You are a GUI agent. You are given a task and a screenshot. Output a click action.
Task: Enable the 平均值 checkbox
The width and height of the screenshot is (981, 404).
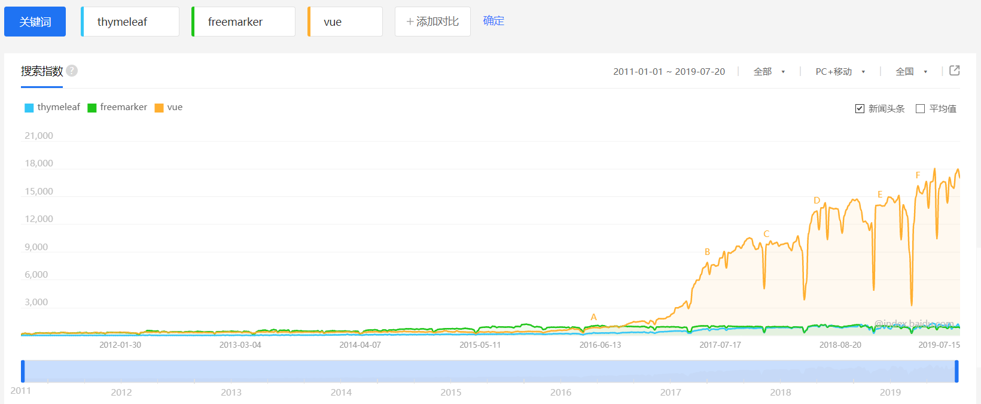coord(921,108)
